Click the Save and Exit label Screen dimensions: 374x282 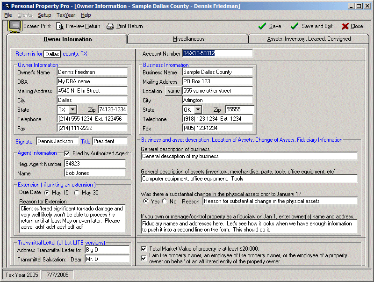click(x=317, y=26)
